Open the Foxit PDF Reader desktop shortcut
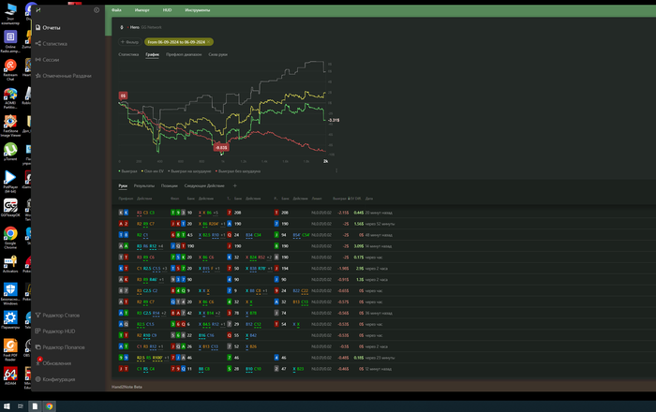656x412 pixels. [x=10, y=350]
